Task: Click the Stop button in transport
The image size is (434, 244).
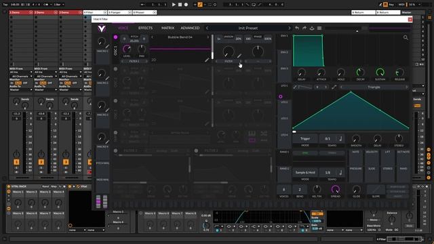Action: [x=180, y=5]
